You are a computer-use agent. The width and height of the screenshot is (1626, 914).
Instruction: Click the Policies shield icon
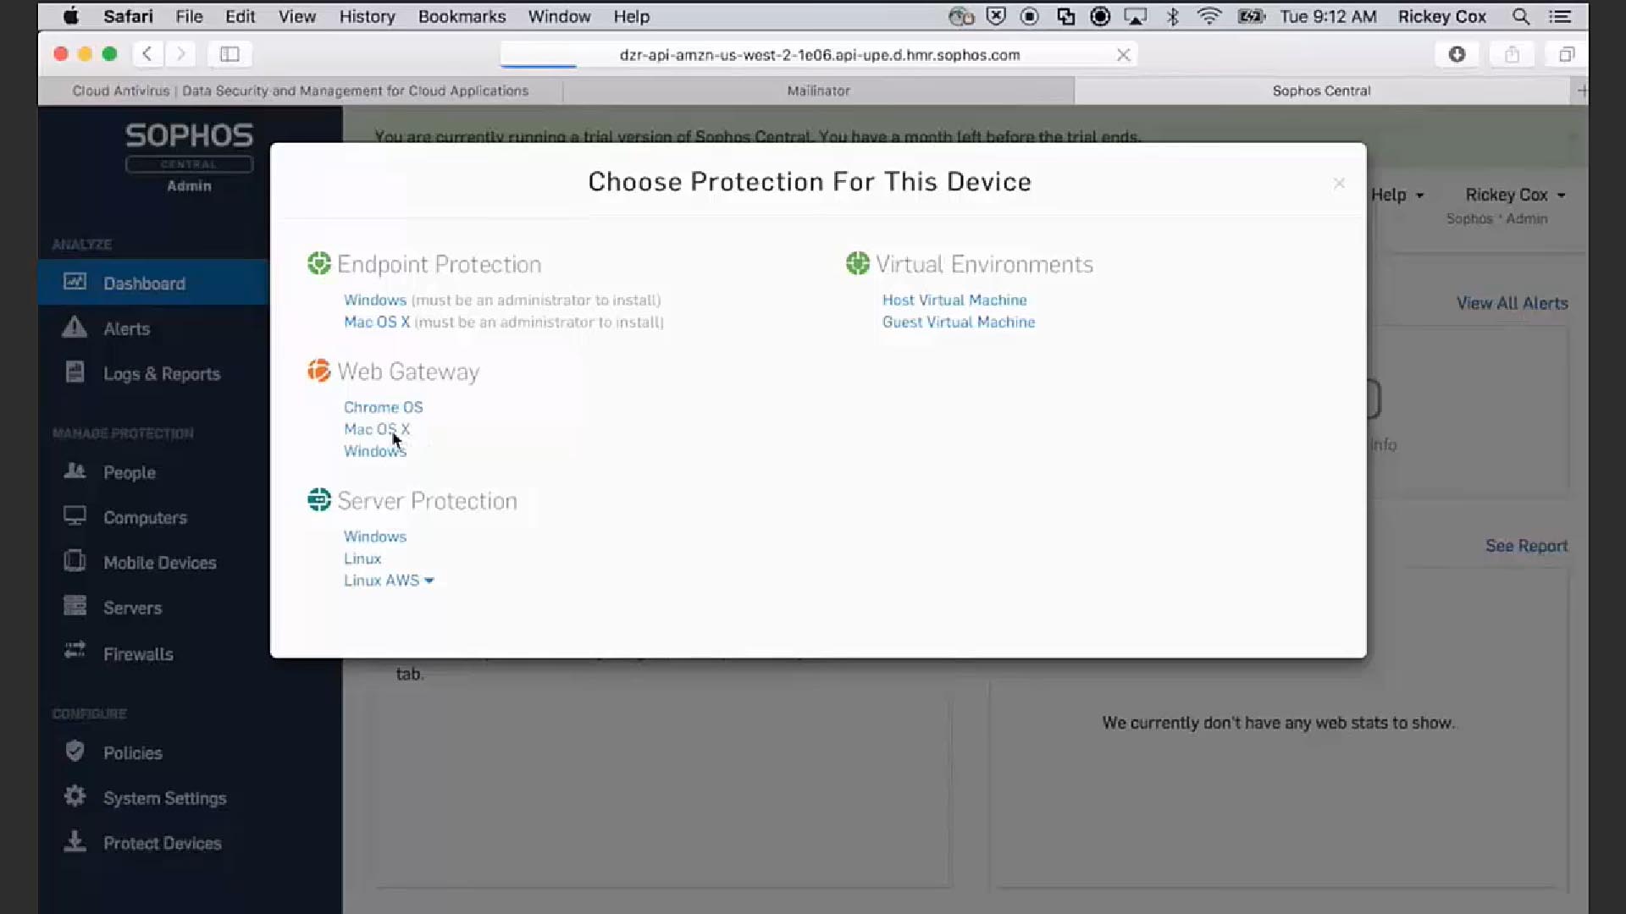pyautogui.click(x=75, y=752)
